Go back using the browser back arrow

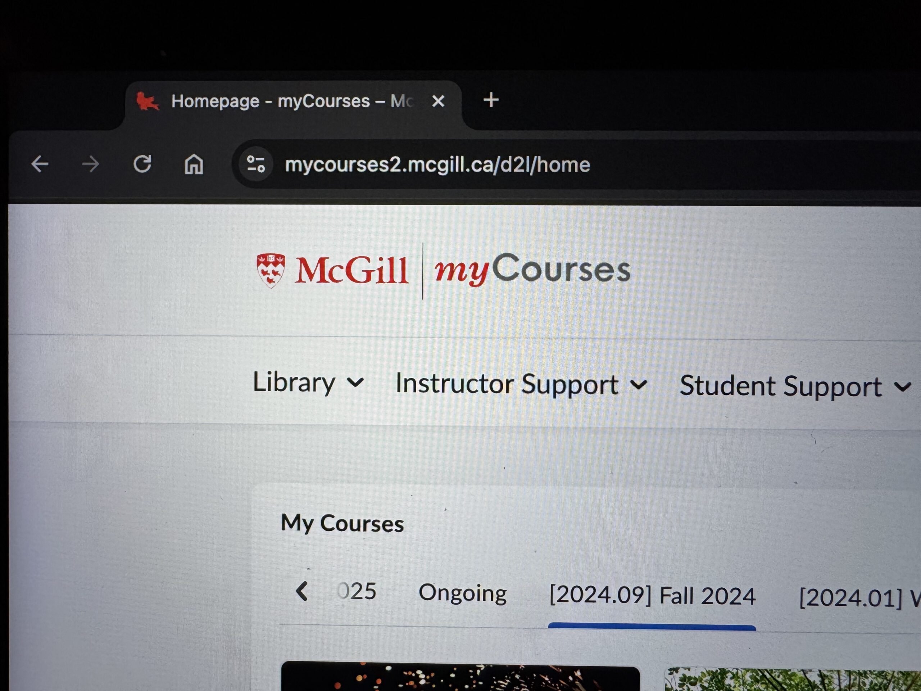pos(40,164)
